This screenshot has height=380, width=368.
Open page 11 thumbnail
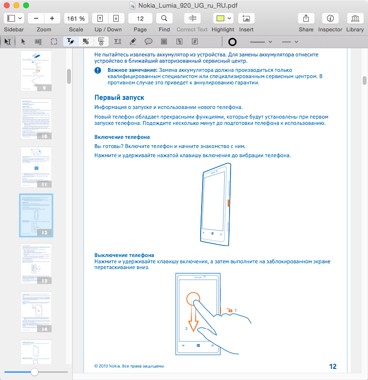tap(36, 167)
